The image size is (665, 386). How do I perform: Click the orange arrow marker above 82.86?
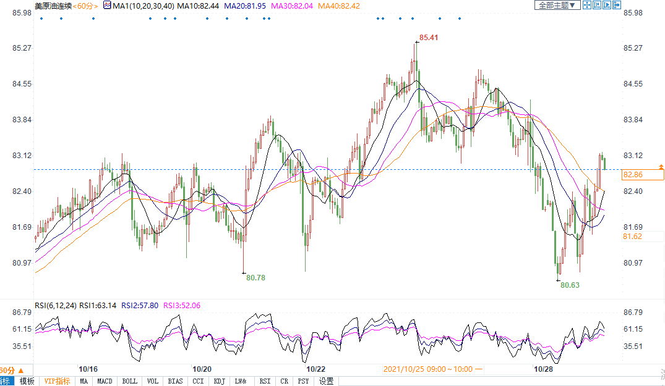661,167
